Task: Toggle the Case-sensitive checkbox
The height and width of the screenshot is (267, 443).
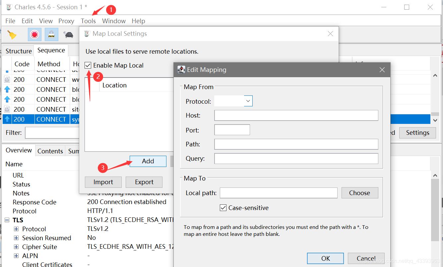Action: pos(223,208)
